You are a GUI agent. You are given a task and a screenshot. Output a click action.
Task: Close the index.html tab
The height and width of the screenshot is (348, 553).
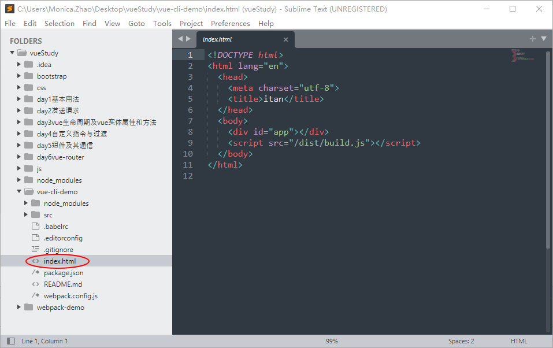pyautogui.click(x=285, y=39)
